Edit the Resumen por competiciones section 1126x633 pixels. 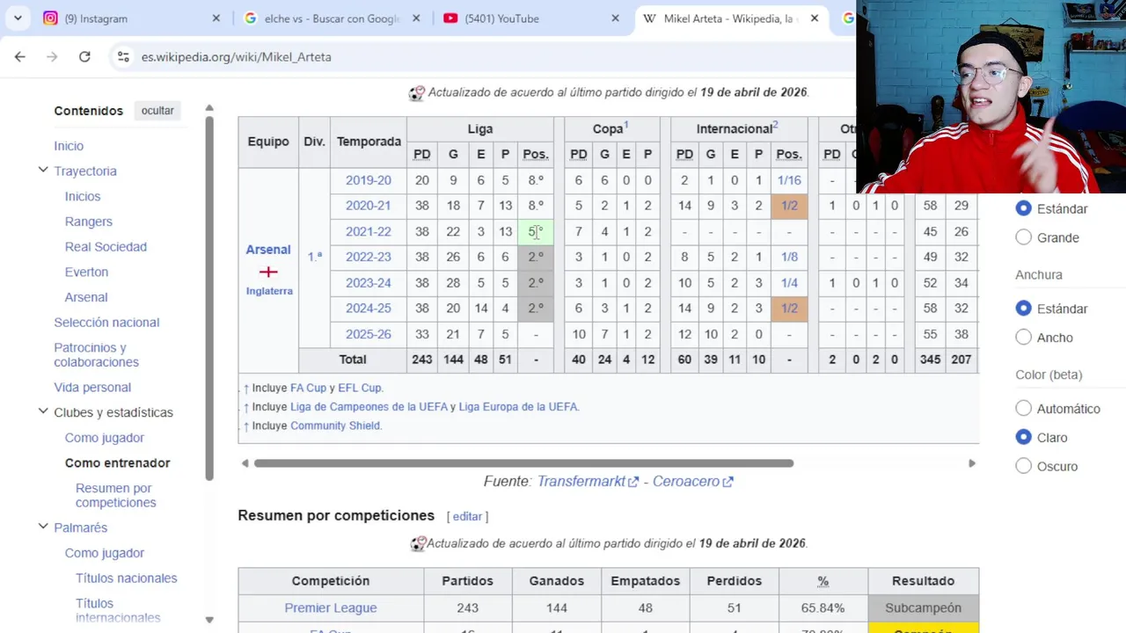467,517
